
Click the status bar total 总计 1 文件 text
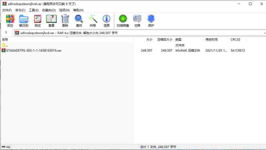point(158,147)
